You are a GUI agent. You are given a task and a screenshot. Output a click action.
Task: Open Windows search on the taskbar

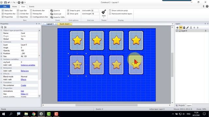pos(11,114)
